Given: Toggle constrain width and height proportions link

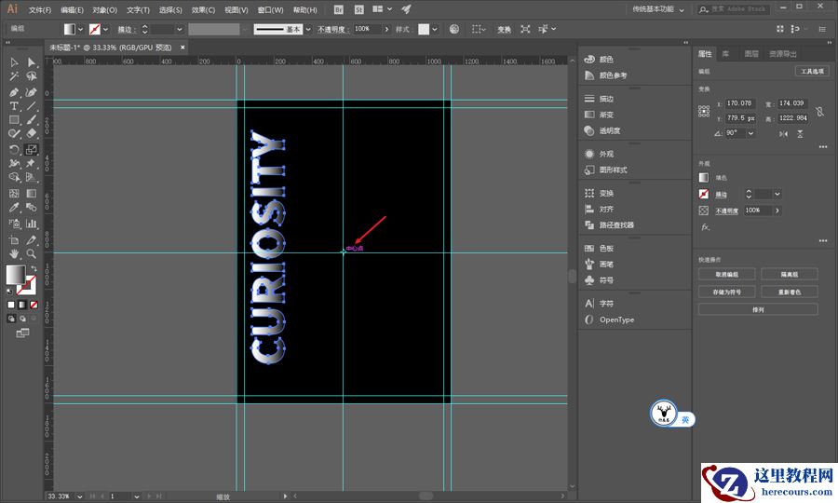Looking at the screenshot, I should (x=818, y=111).
